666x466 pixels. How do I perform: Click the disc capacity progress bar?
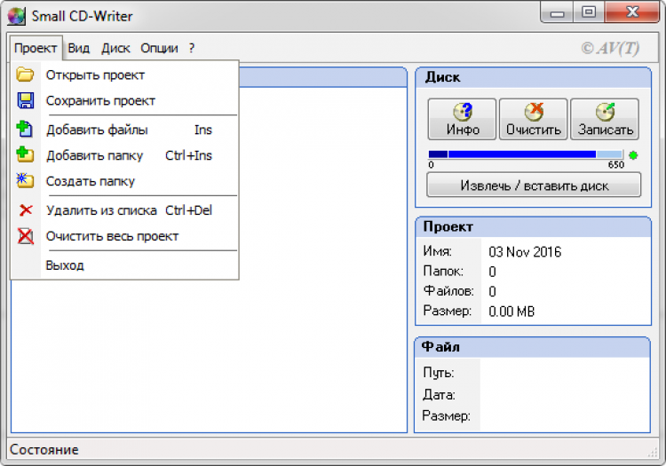point(526,154)
